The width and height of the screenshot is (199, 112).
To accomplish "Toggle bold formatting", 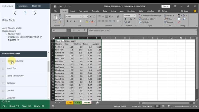I will click(x=67, y=21).
